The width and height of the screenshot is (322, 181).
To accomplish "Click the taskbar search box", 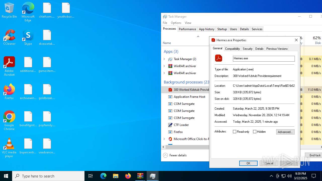I will [48, 176].
